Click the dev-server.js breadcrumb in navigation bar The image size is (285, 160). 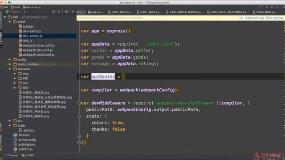(x=32, y=7)
